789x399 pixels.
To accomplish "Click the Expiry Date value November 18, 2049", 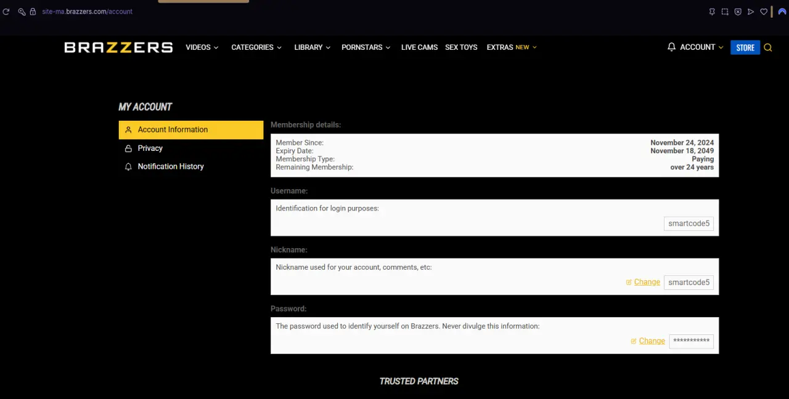I will pyautogui.click(x=682, y=151).
